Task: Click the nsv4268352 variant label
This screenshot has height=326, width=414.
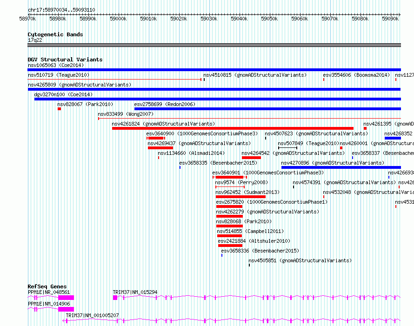Action: (x=398, y=133)
